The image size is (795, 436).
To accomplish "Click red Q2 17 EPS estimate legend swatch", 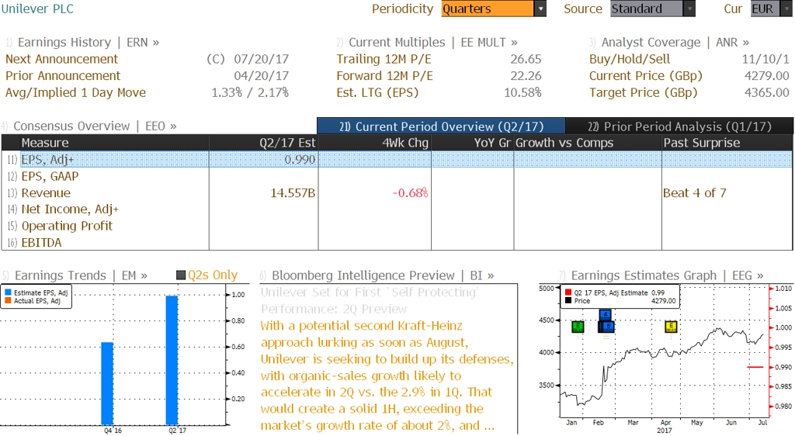I will pyautogui.click(x=568, y=292).
